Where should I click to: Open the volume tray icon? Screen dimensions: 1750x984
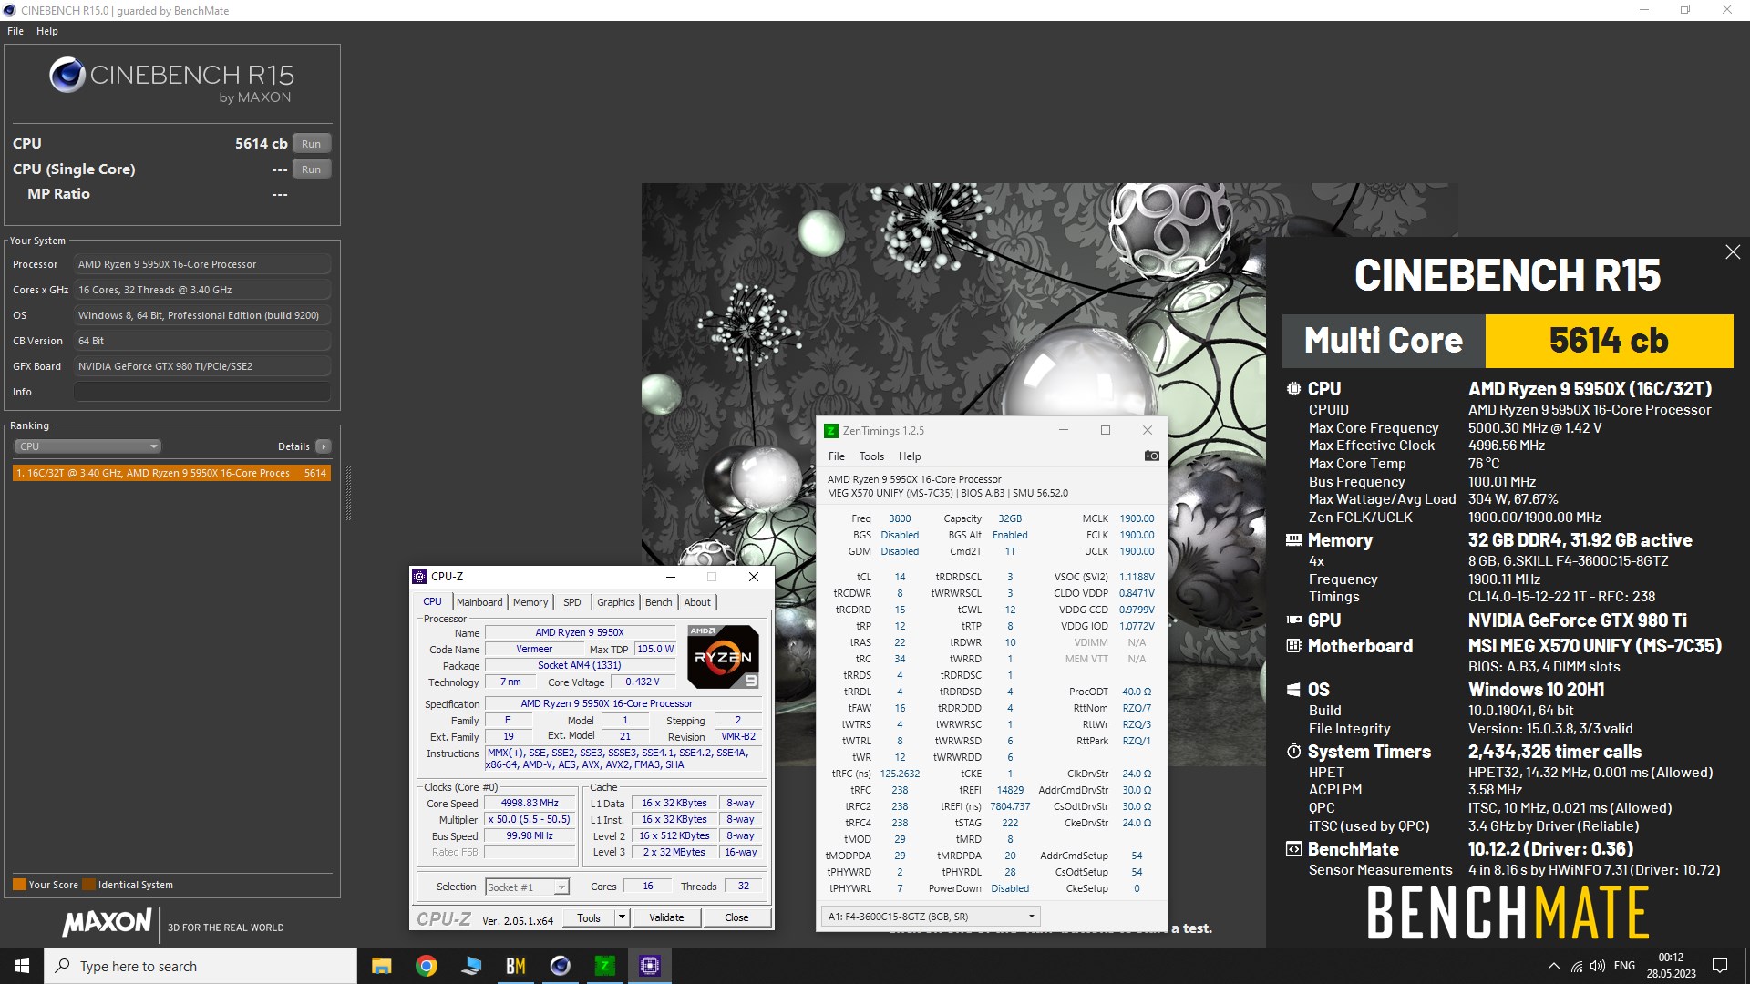[x=1598, y=966]
